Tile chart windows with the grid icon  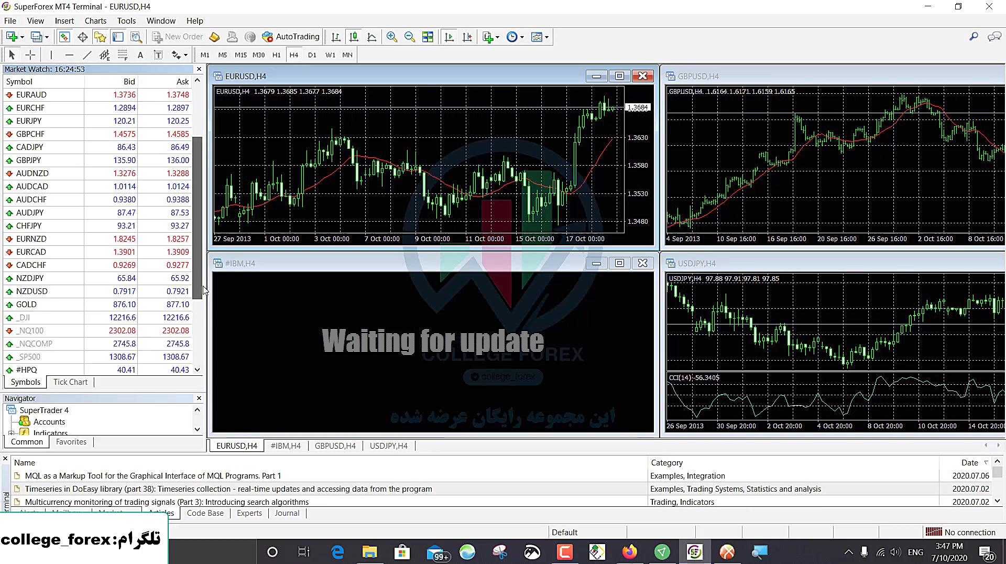[x=428, y=37]
